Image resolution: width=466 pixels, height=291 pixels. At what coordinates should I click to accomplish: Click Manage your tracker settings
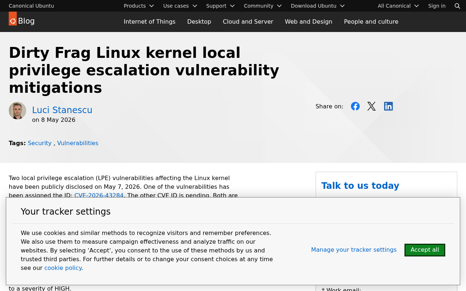coord(354,250)
